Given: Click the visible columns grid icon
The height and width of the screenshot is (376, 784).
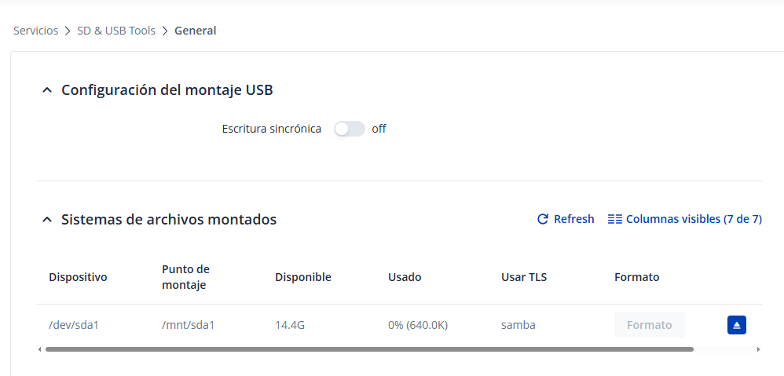Looking at the screenshot, I should (x=615, y=220).
